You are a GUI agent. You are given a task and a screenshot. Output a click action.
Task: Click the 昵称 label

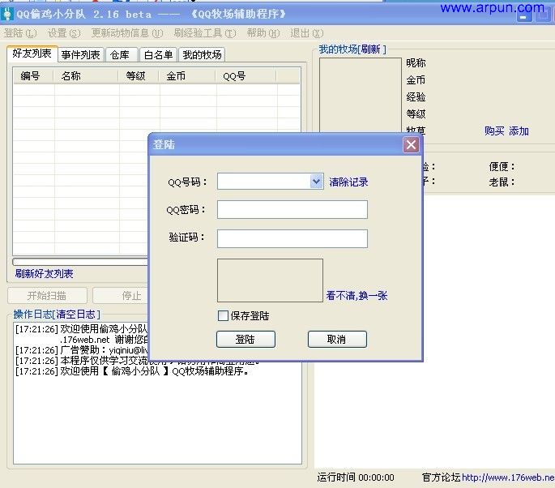416,63
